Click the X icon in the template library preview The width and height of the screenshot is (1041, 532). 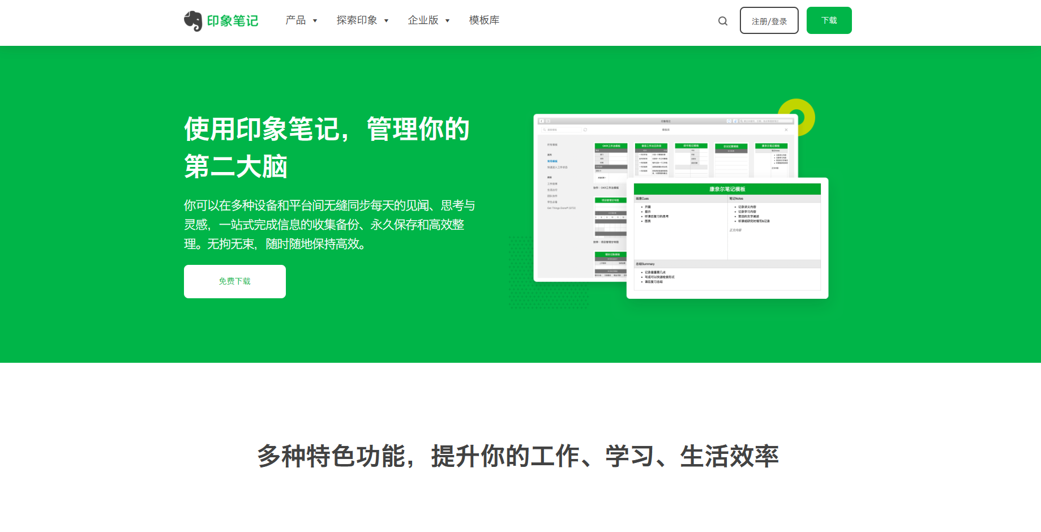pyautogui.click(x=786, y=130)
